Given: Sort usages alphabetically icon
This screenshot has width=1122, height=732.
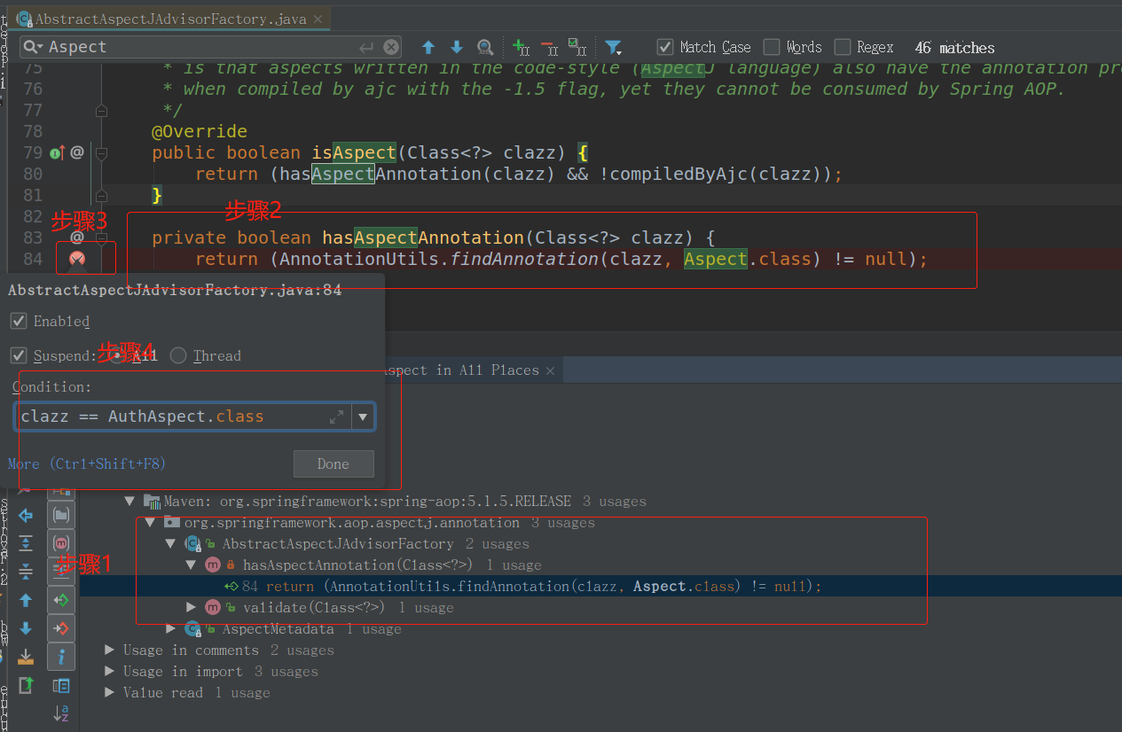Looking at the screenshot, I should click(61, 713).
